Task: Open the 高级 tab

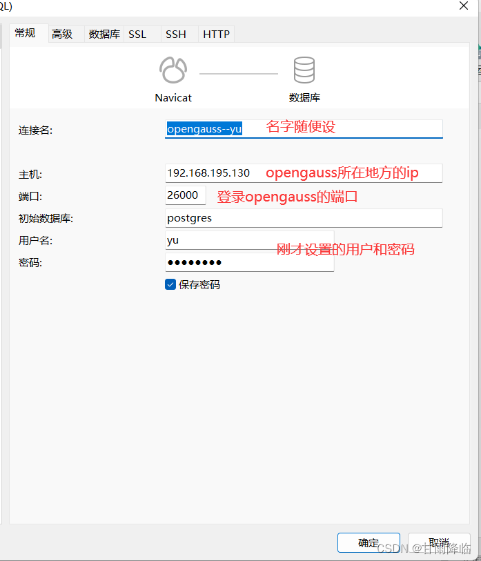Action: click(x=66, y=34)
